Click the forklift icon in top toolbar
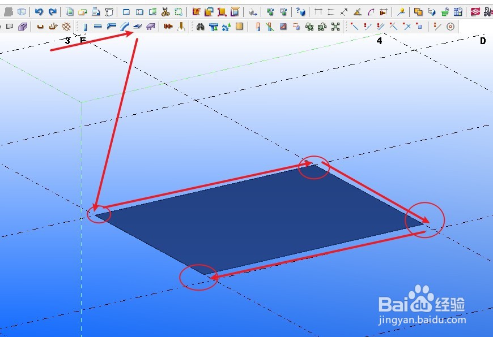The height and width of the screenshot is (337, 493). point(488,12)
